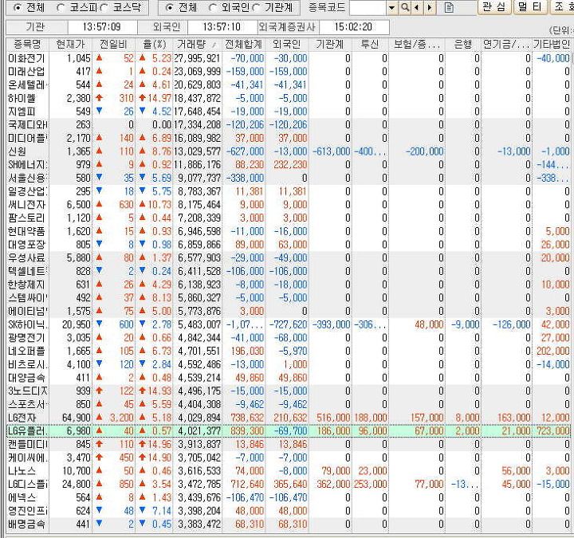Viewport: 574px width, 538px height.
Task: Select the 이화전기 stock row name
Action: pyautogui.click(x=26, y=58)
